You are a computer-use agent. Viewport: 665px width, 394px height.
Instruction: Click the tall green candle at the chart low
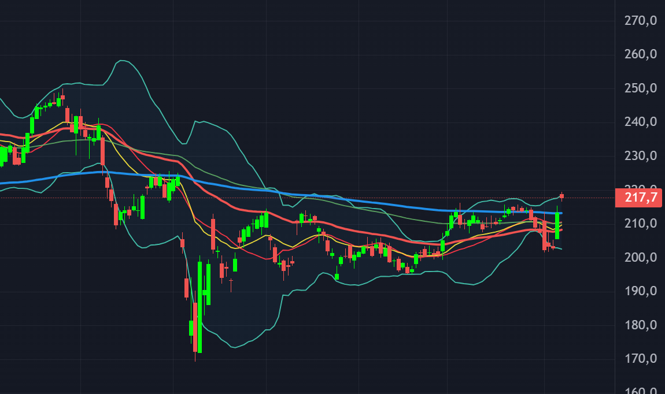coord(199,306)
